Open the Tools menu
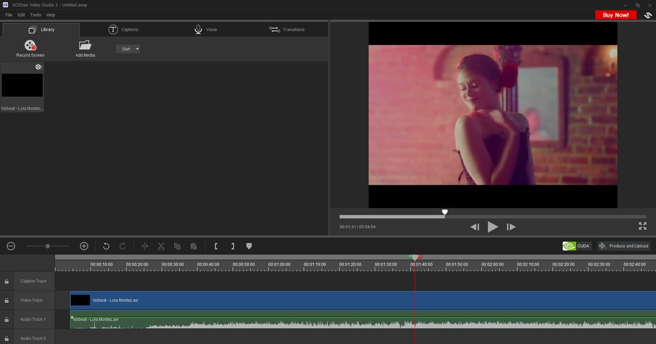Screen dimensions: 656x344 tap(36, 15)
